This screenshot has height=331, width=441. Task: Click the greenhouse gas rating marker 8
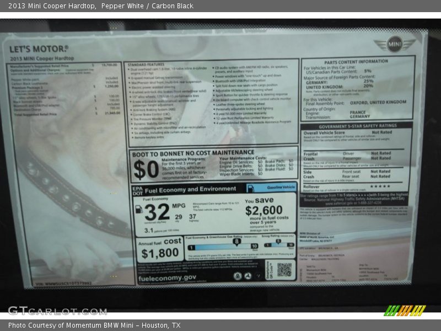pos(237,242)
